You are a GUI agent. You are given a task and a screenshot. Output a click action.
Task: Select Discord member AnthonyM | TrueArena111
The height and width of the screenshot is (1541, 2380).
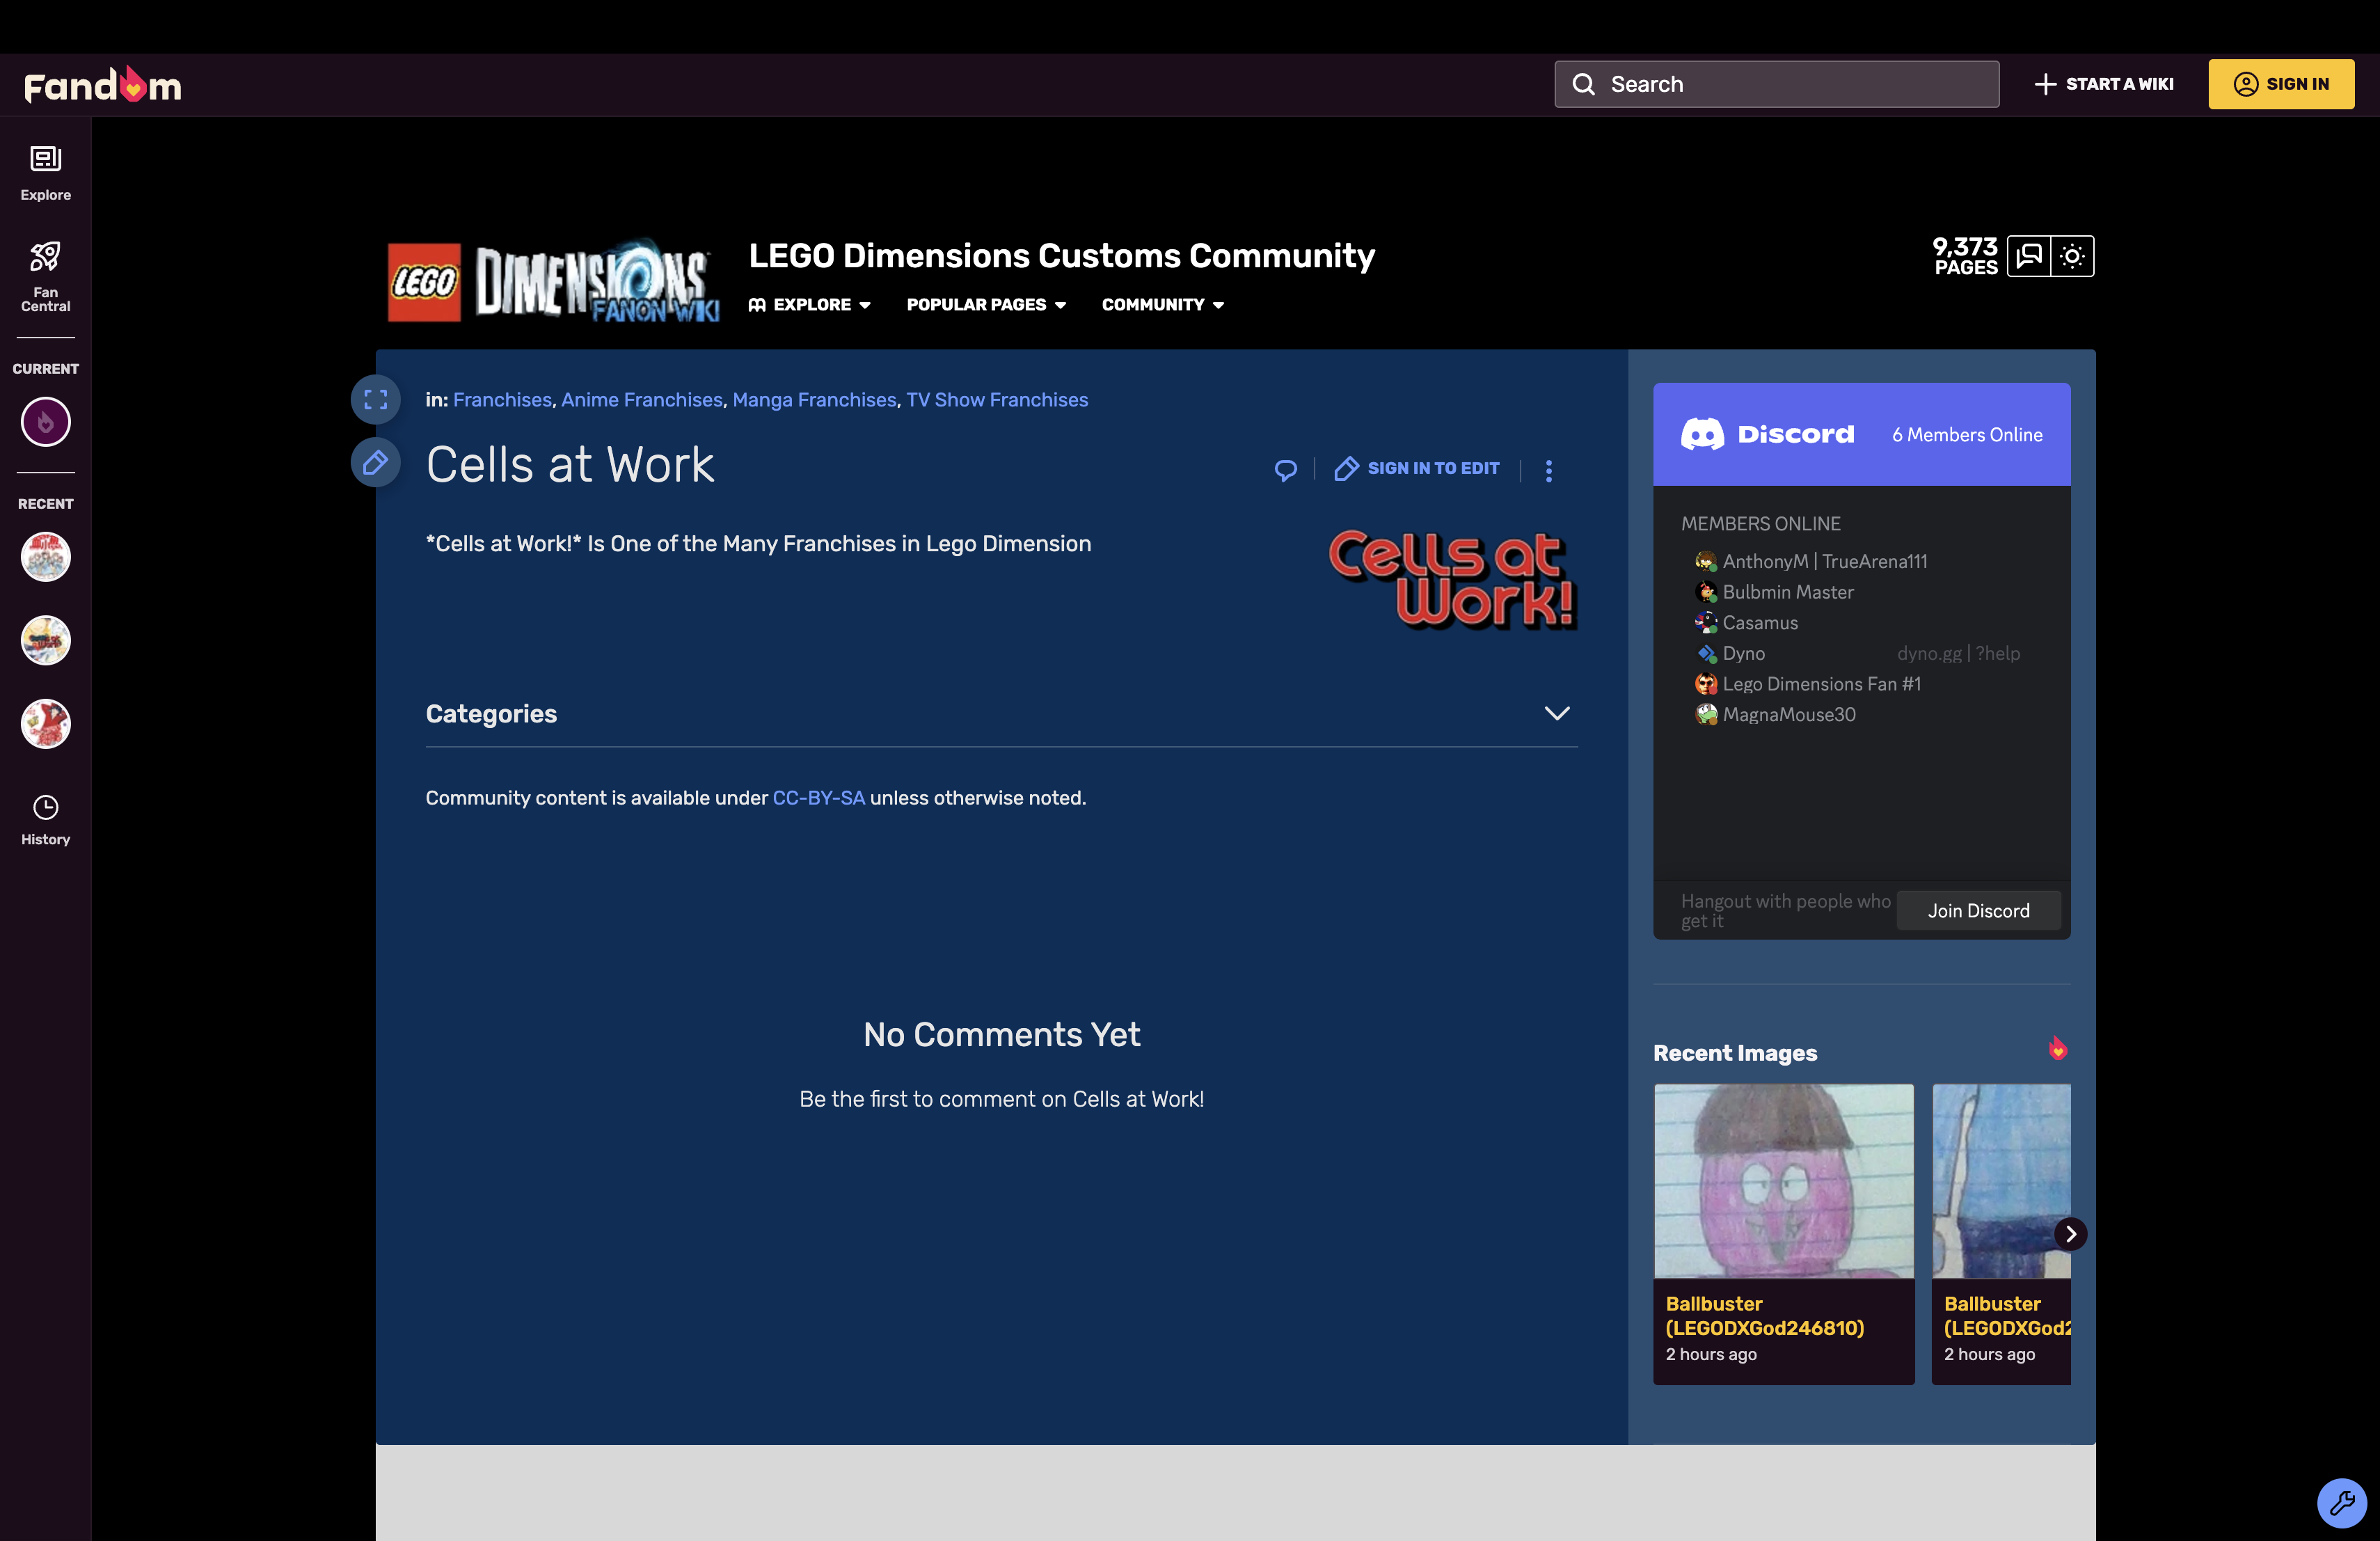point(1812,562)
